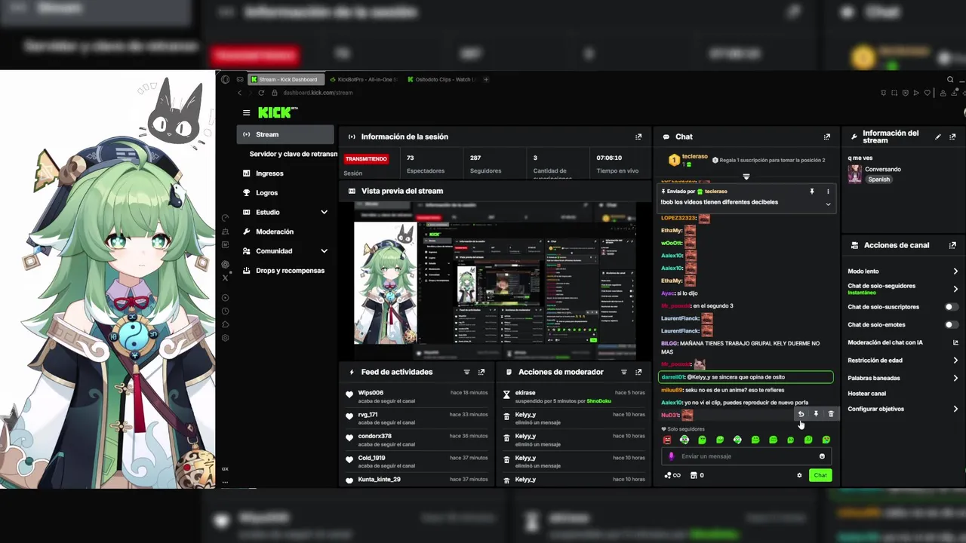The height and width of the screenshot is (543, 966).
Task: Pop out the Chat panel
Action: pos(826,137)
